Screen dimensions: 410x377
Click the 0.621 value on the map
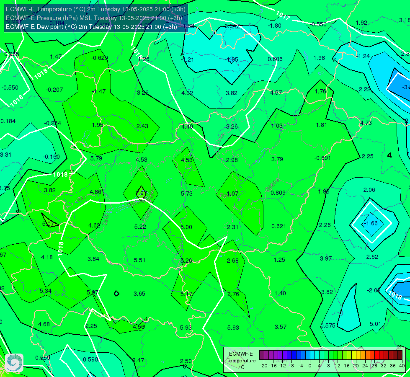pyautogui.click(x=279, y=226)
